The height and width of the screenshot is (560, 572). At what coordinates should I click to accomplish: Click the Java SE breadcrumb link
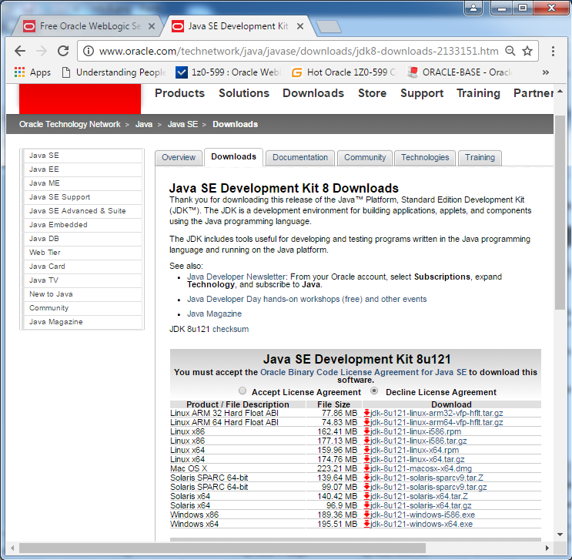tap(182, 124)
